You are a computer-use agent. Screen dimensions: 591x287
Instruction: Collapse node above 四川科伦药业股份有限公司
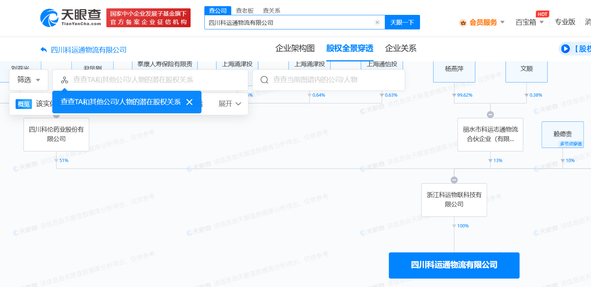tap(56, 116)
